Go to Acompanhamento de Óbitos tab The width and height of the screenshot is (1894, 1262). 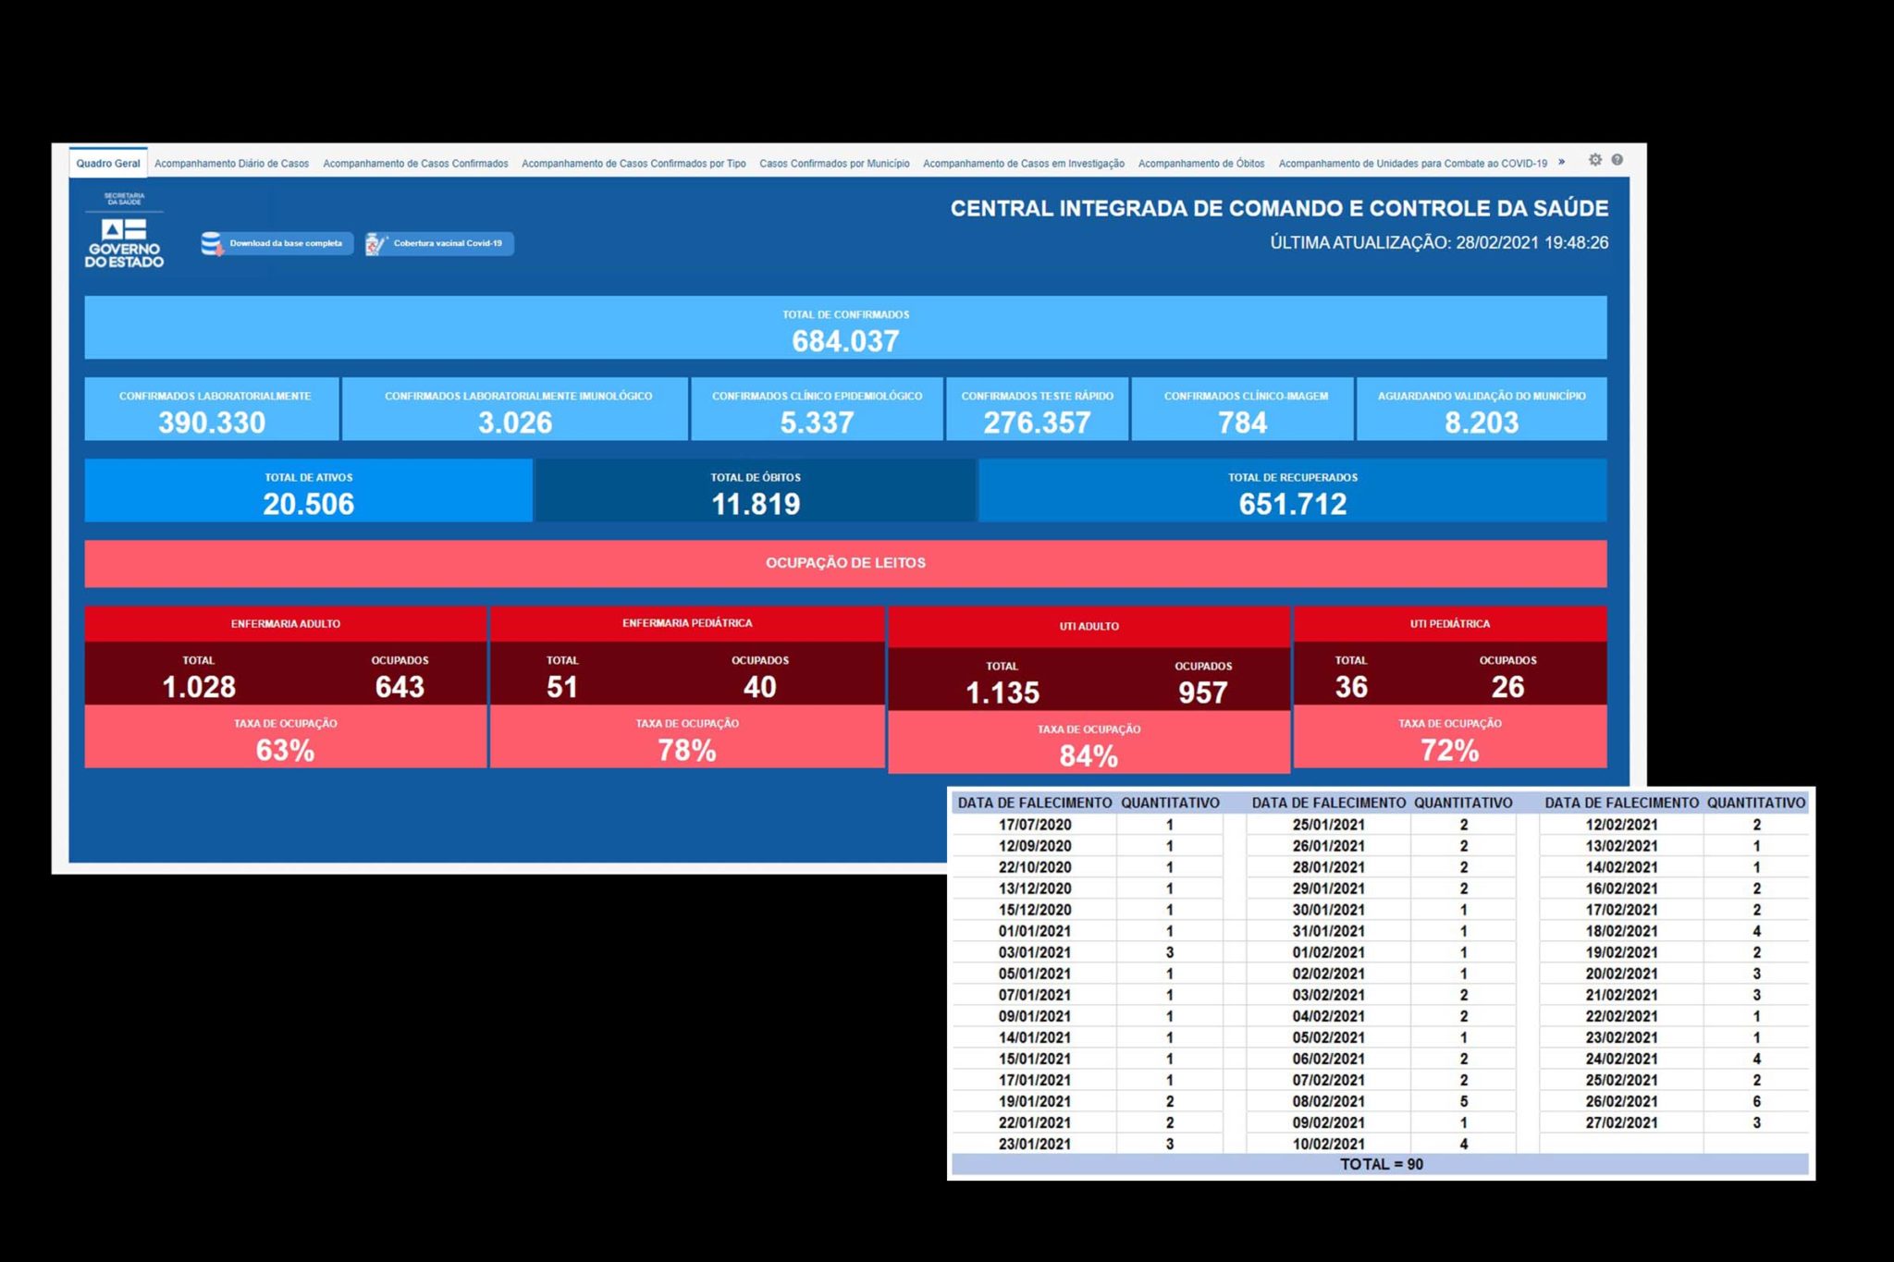1201,164
